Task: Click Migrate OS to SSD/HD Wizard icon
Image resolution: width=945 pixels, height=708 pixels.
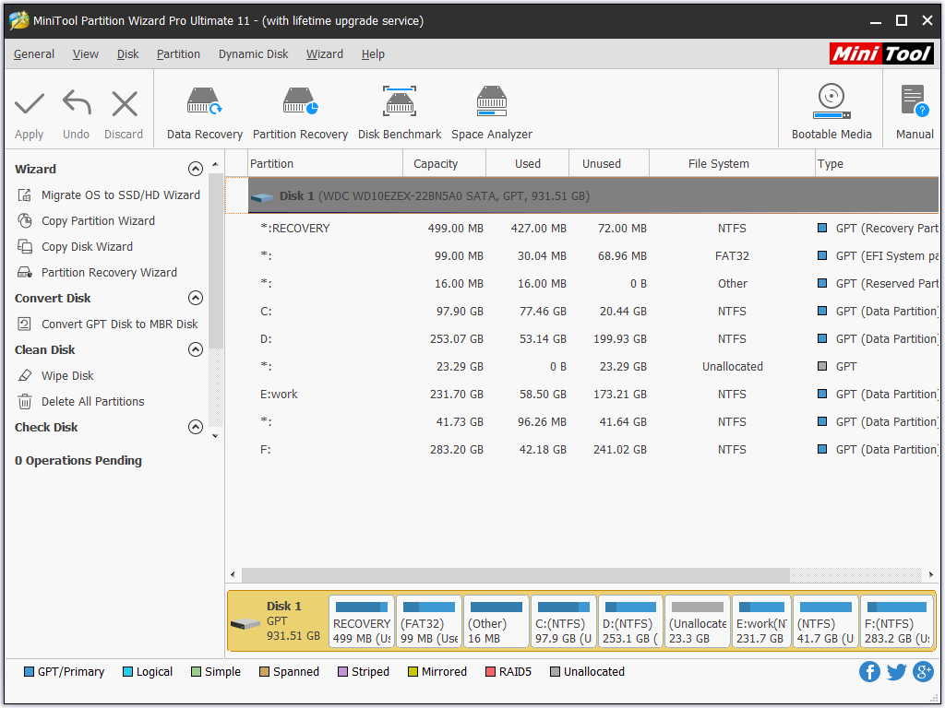Action: coord(25,195)
